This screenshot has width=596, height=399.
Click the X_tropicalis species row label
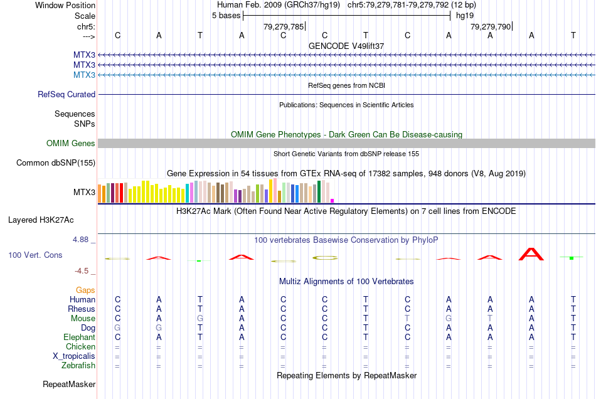[74, 356]
